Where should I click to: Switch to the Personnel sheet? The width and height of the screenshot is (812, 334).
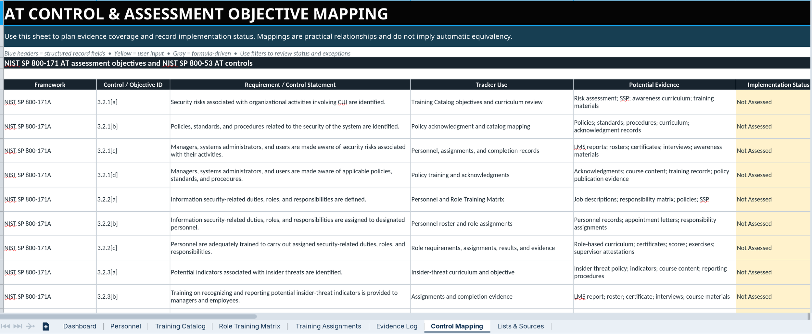tap(125, 326)
